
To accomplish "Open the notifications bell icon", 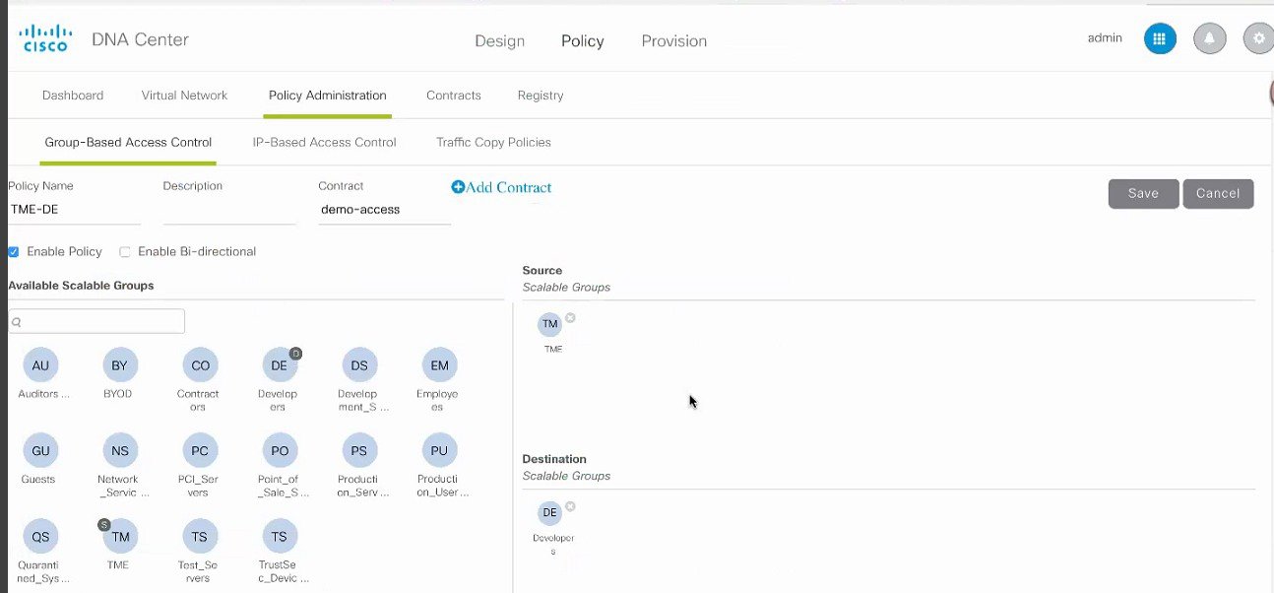I will point(1209,37).
